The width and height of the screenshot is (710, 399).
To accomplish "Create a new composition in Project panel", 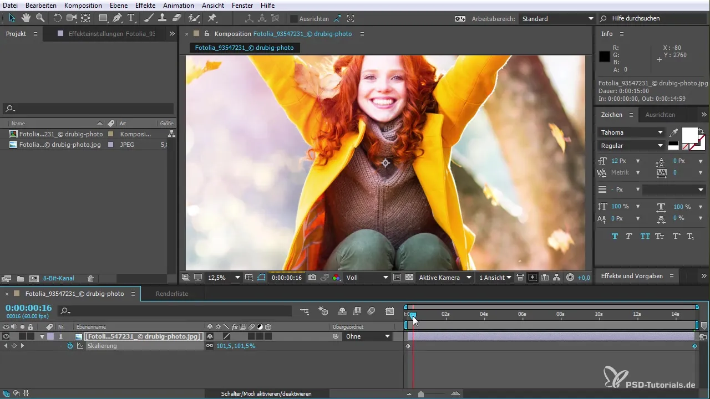I will (34, 278).
